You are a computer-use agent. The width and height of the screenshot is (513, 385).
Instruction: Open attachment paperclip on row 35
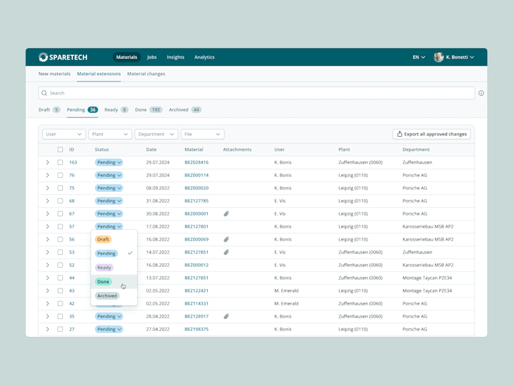click(226, 316)
